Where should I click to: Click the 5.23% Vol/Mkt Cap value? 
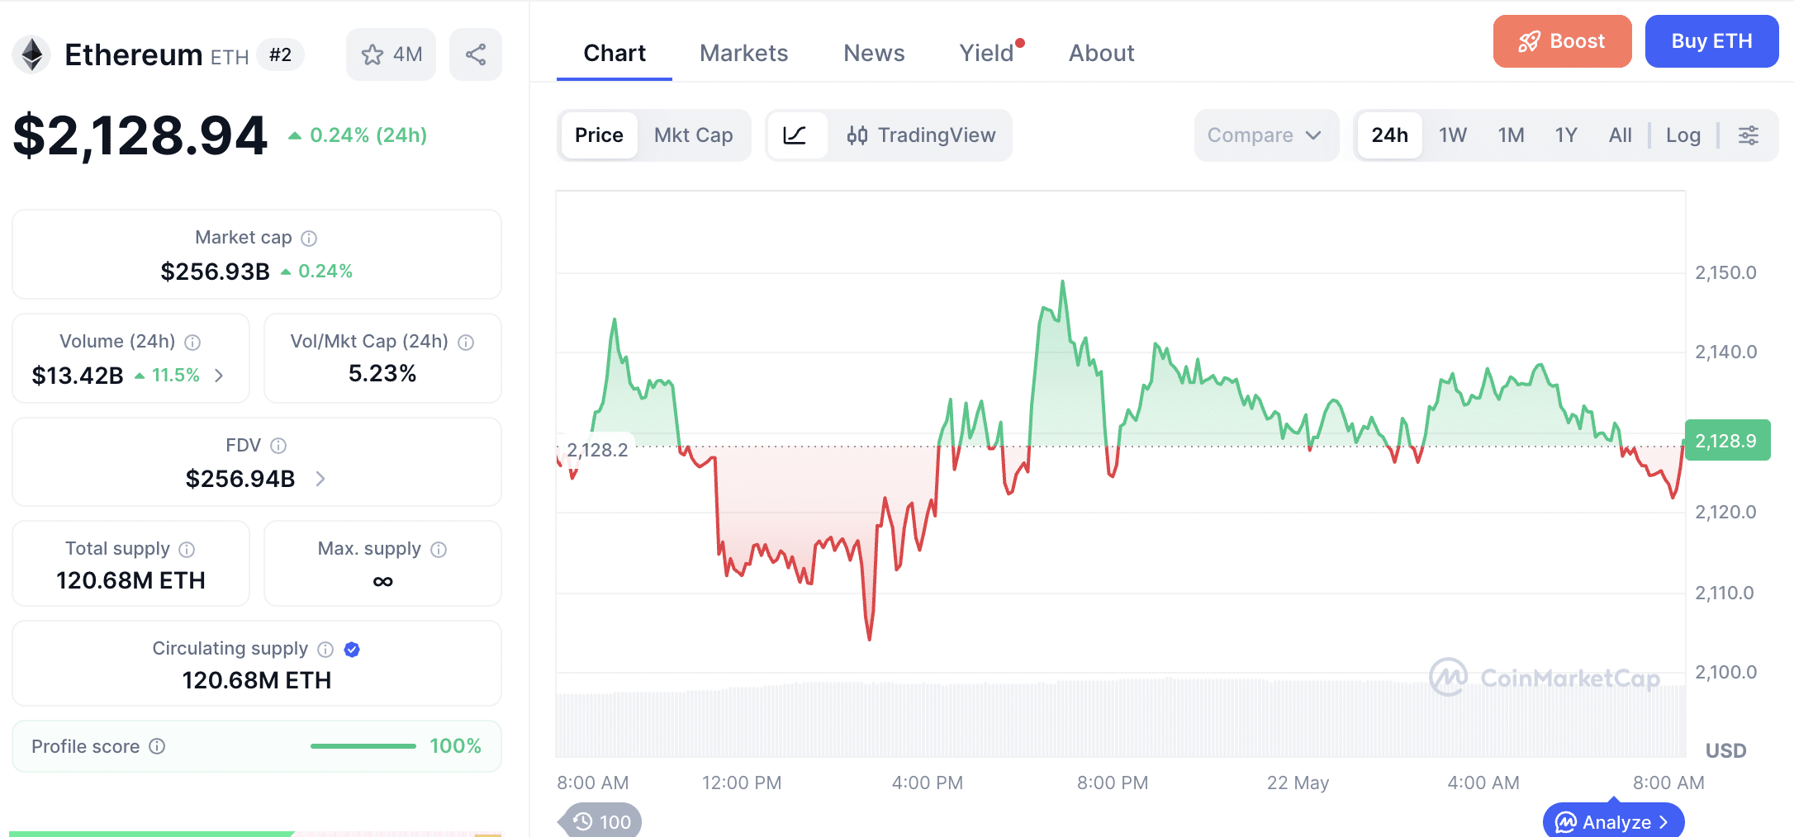pyautogui.click(x=382, y=374)
